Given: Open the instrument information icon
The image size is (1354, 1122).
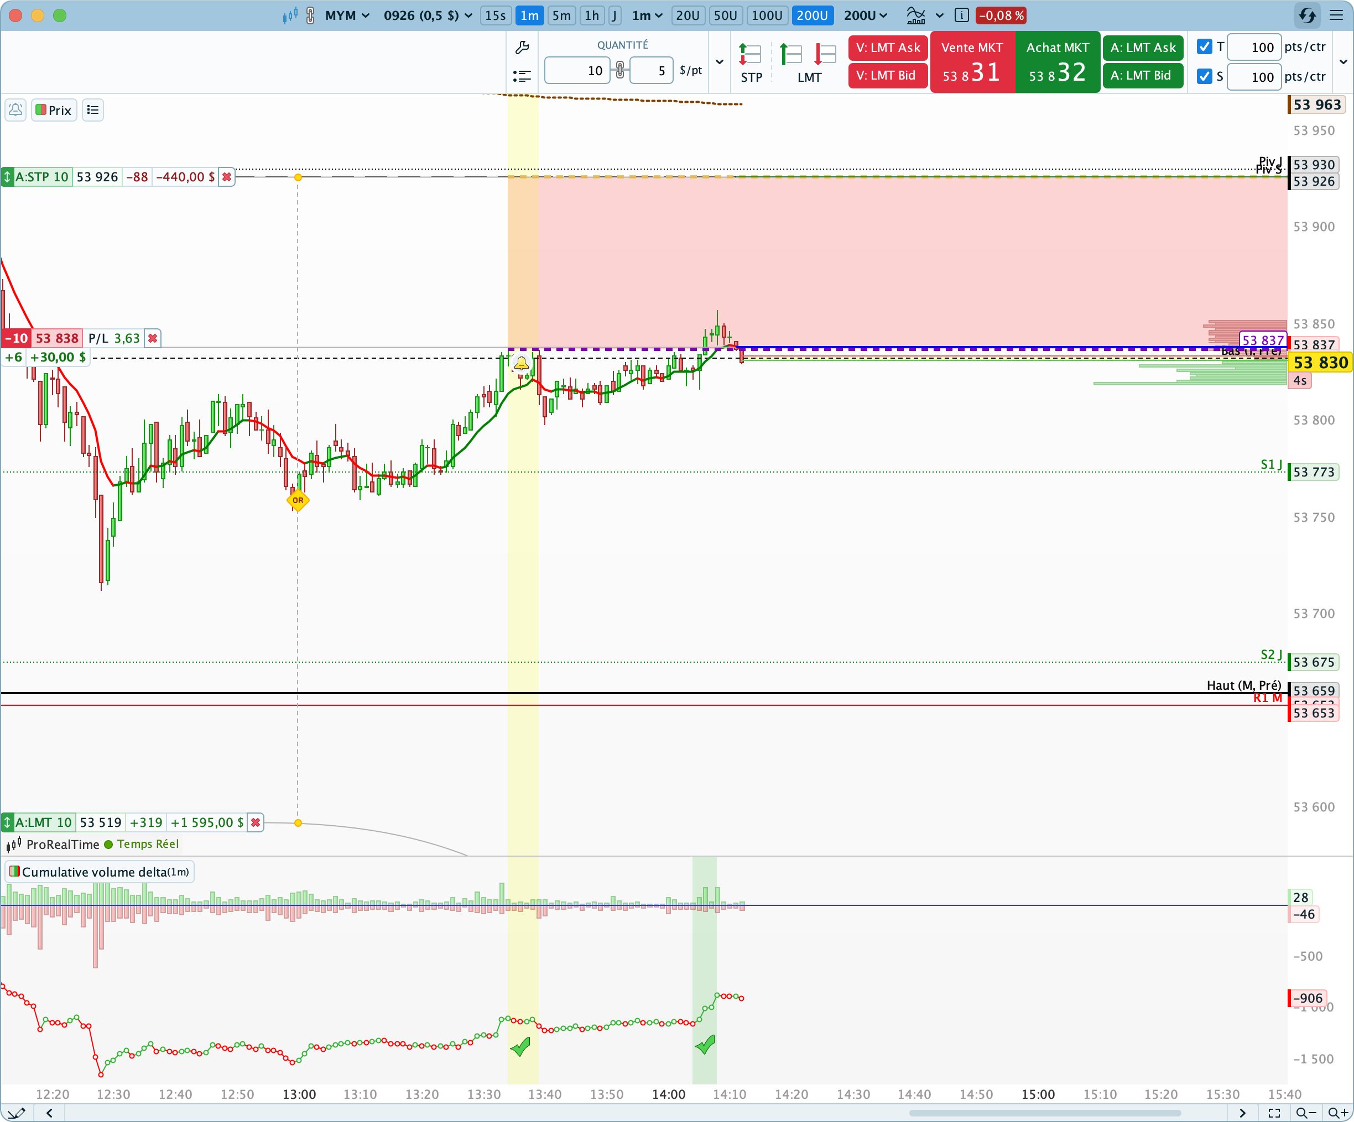Looking at the screenshot, I should pyautogui.click(x=961, y=15).
